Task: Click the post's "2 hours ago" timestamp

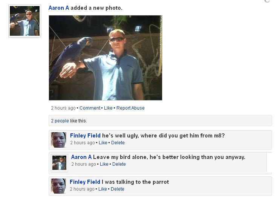Action: 63,108
